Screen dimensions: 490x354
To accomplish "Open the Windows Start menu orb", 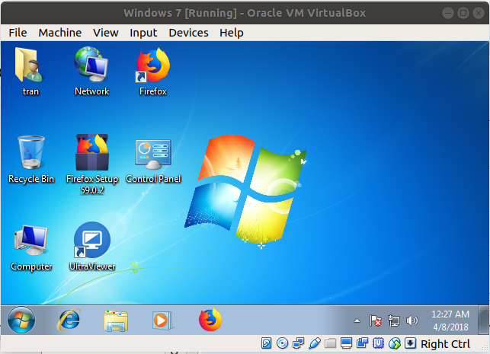I will pos(21,320).
